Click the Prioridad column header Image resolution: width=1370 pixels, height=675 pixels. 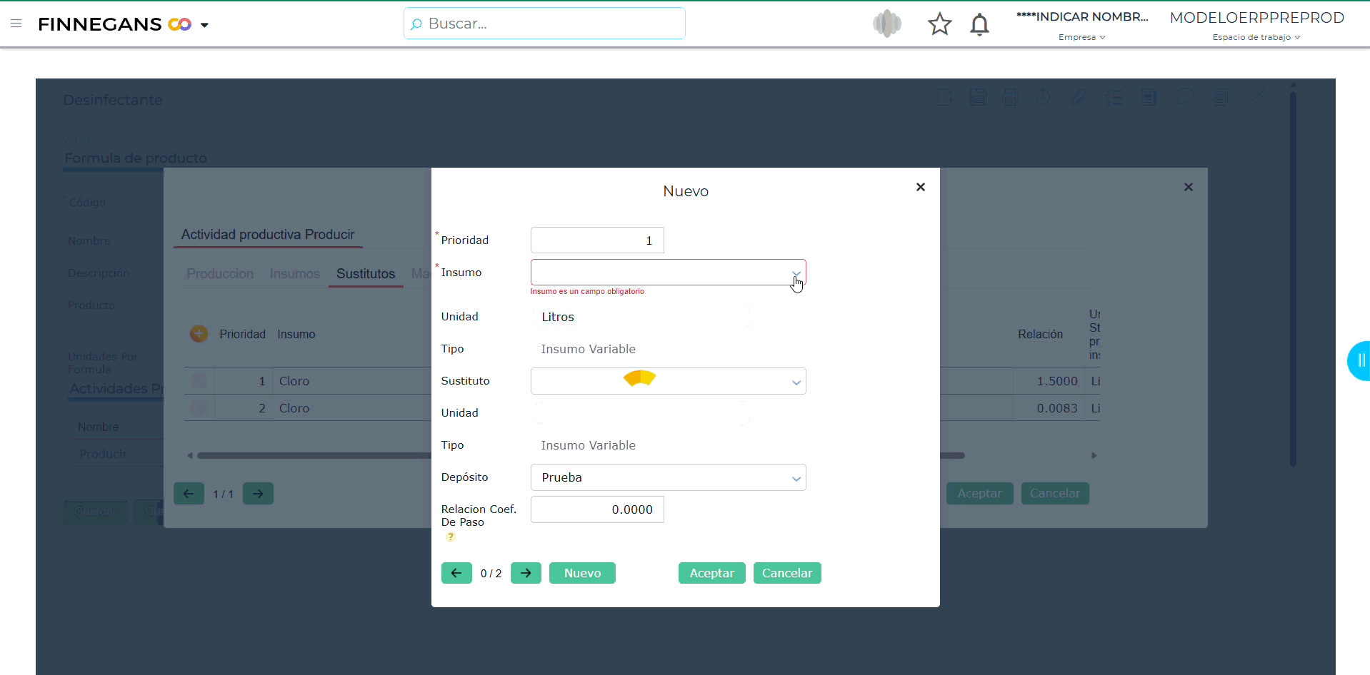click(242, 334)
